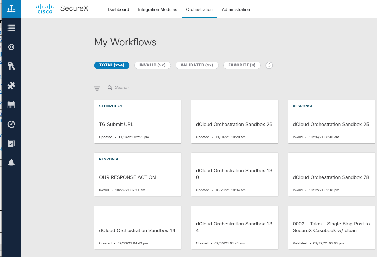
Task: Open dCloud Orchestration Sandbox 26 card
Action: point(235,122)
